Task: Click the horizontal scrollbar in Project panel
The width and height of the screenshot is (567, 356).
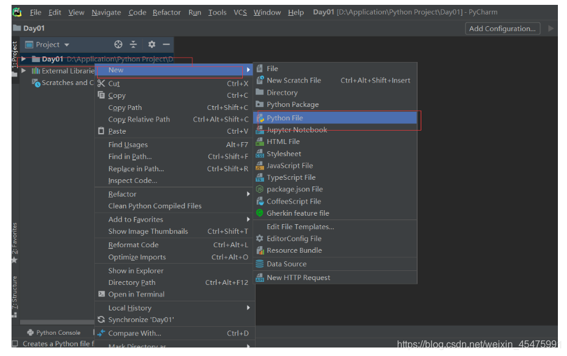Action: [57, 321]
